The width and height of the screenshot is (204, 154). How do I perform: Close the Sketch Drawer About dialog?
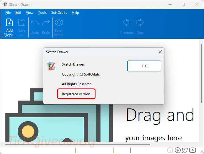(160, 52)
